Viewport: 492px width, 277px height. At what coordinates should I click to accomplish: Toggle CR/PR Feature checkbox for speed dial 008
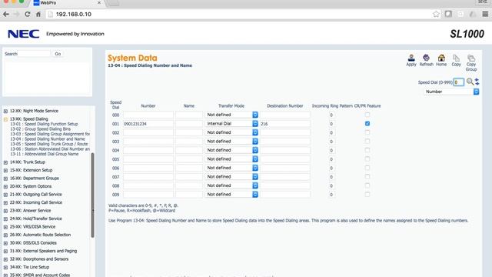[367, 185]
